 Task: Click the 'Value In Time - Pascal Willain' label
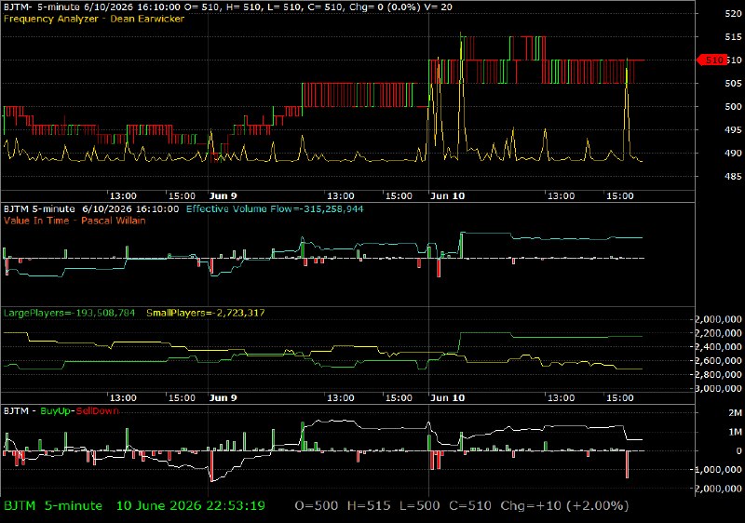coord(74,221)
